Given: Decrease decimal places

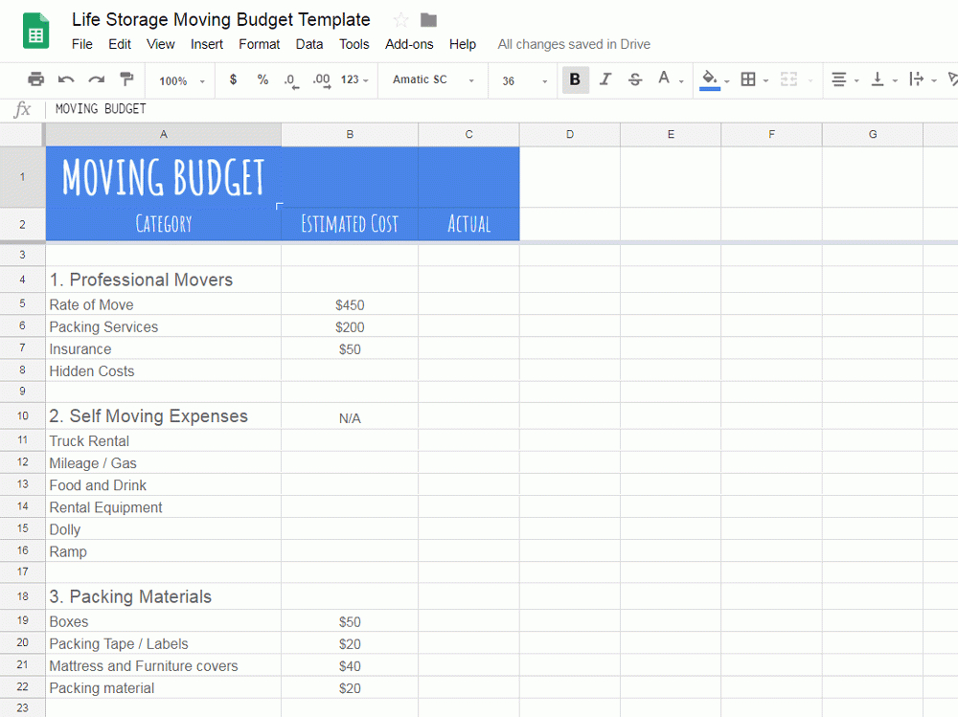Looking at the screenshot, I should (x=291, y=80).
